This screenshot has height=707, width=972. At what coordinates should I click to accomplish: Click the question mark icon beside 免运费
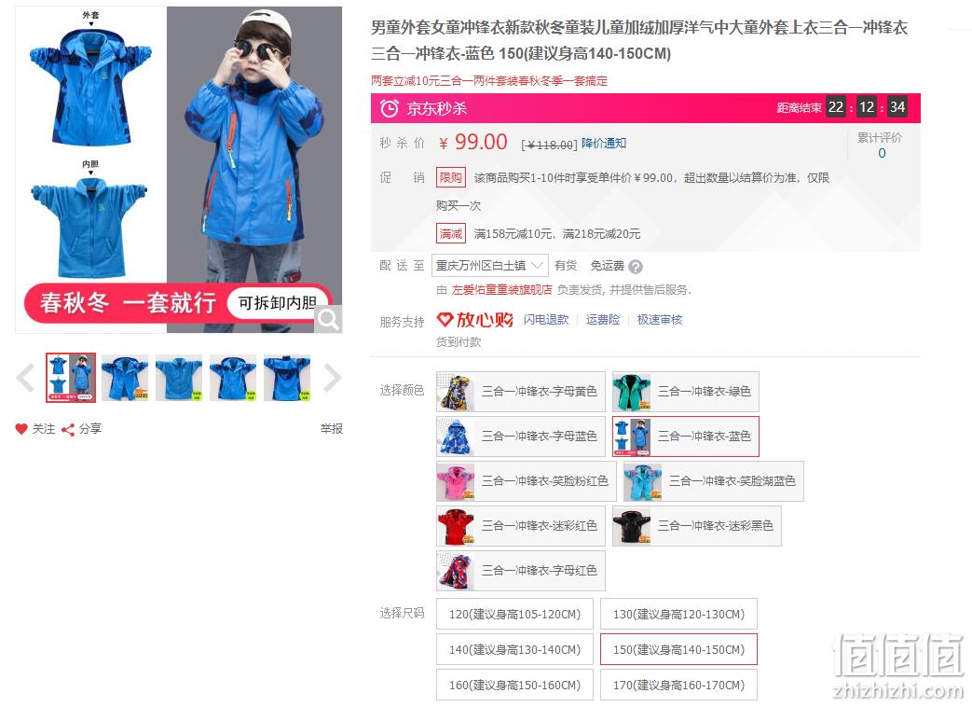click(636, 267)
